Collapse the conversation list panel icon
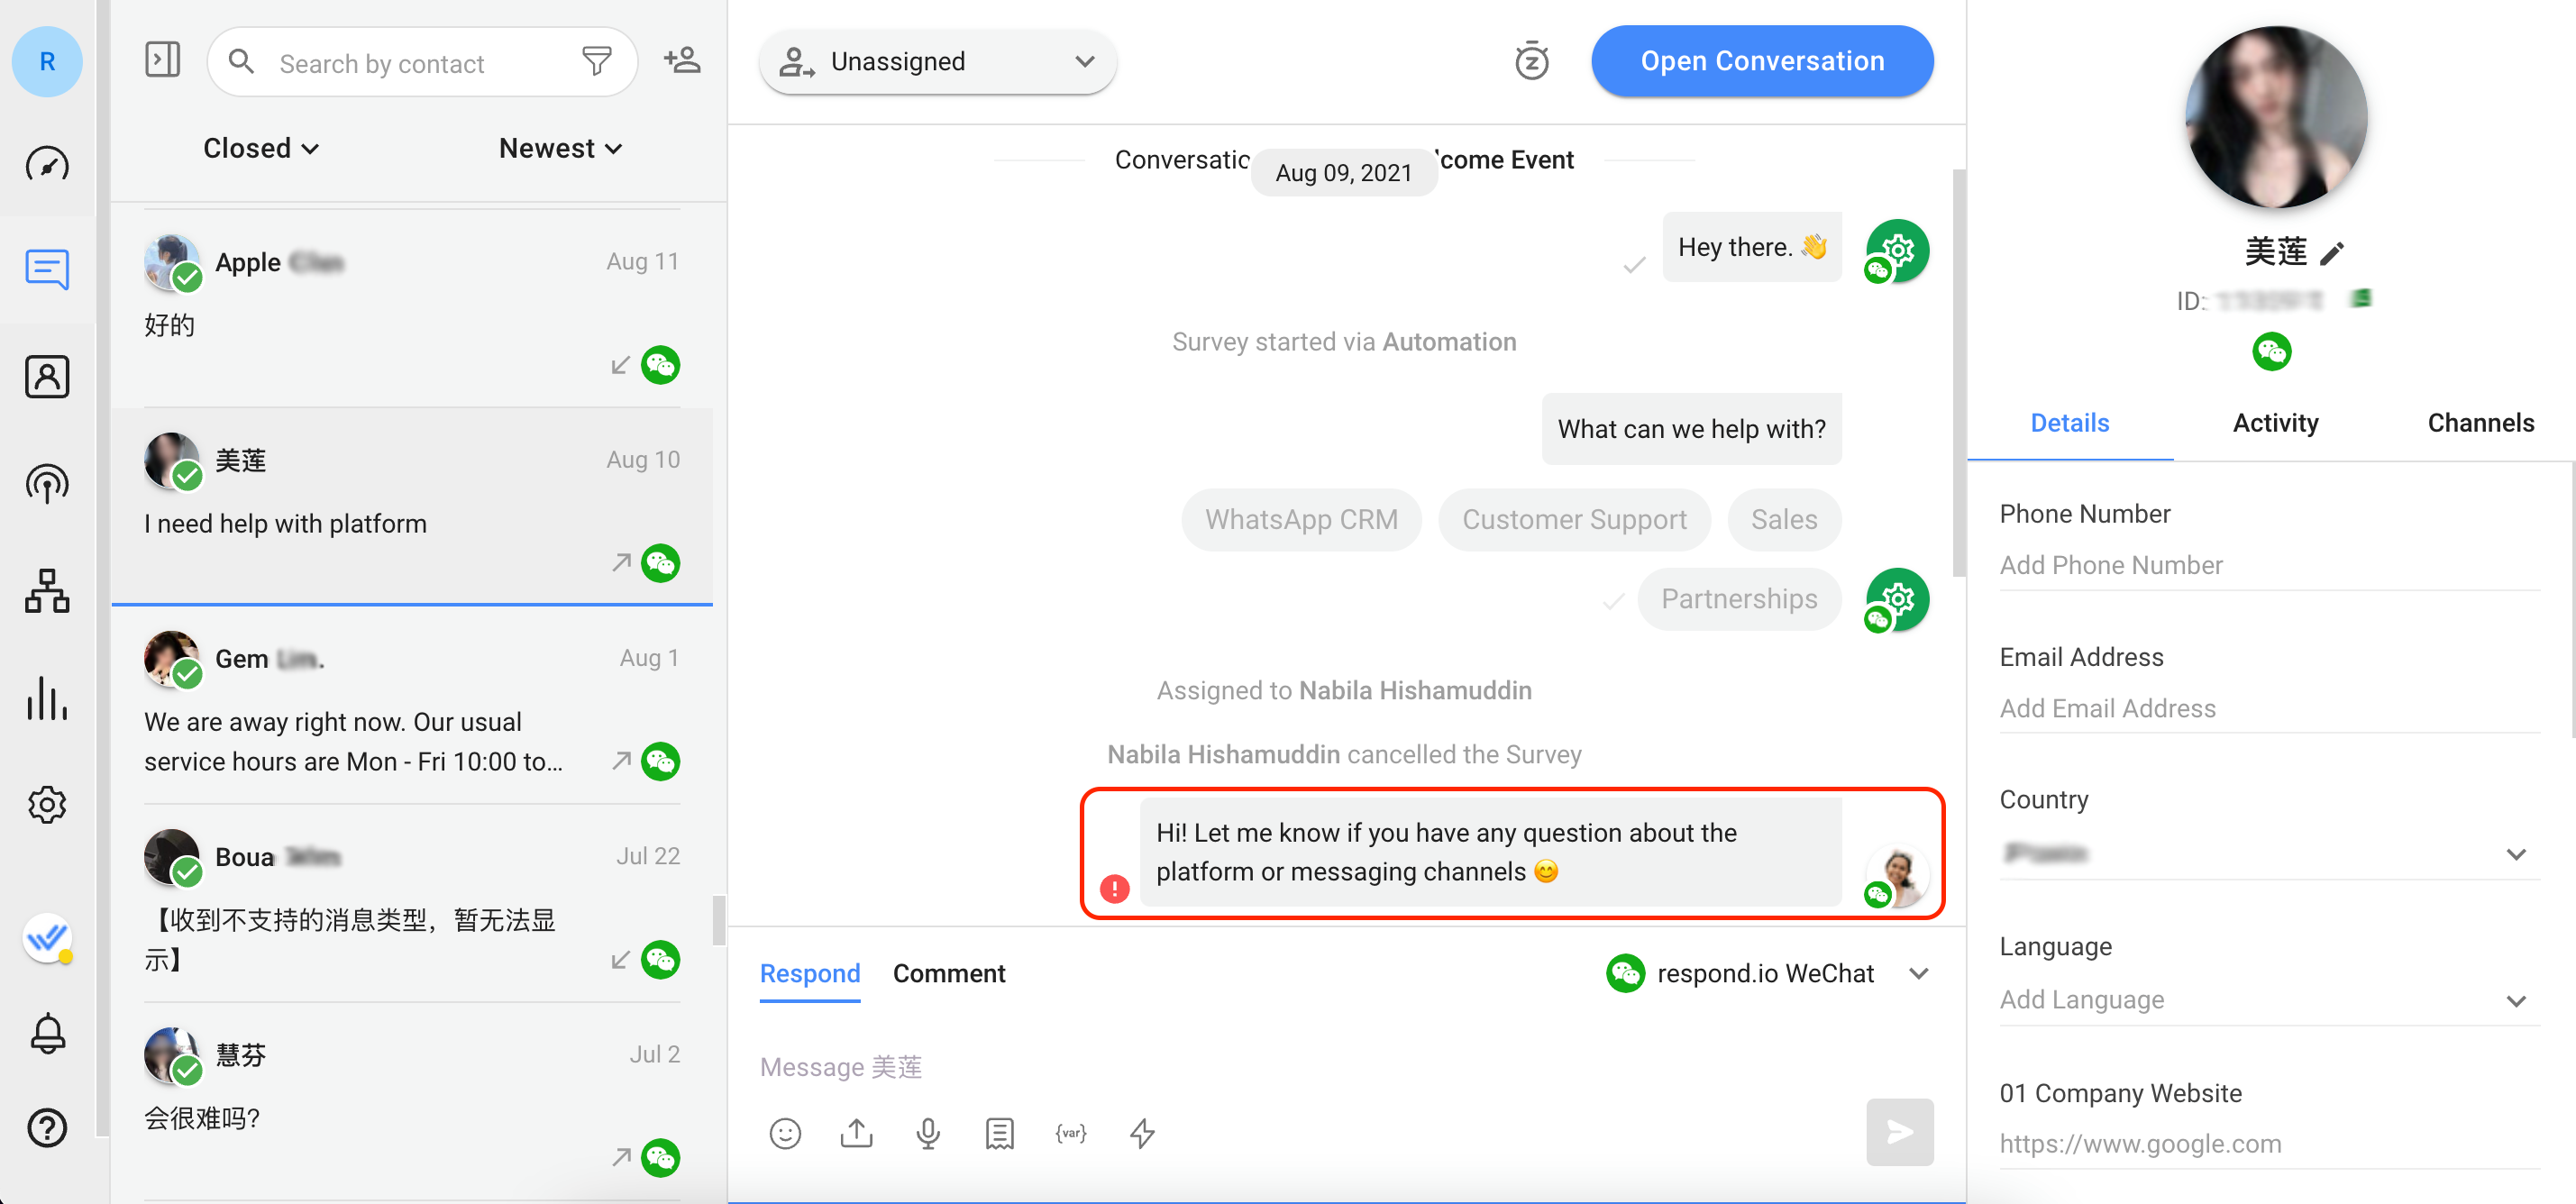2576x1204 pixels. click(x=162, y=60)
